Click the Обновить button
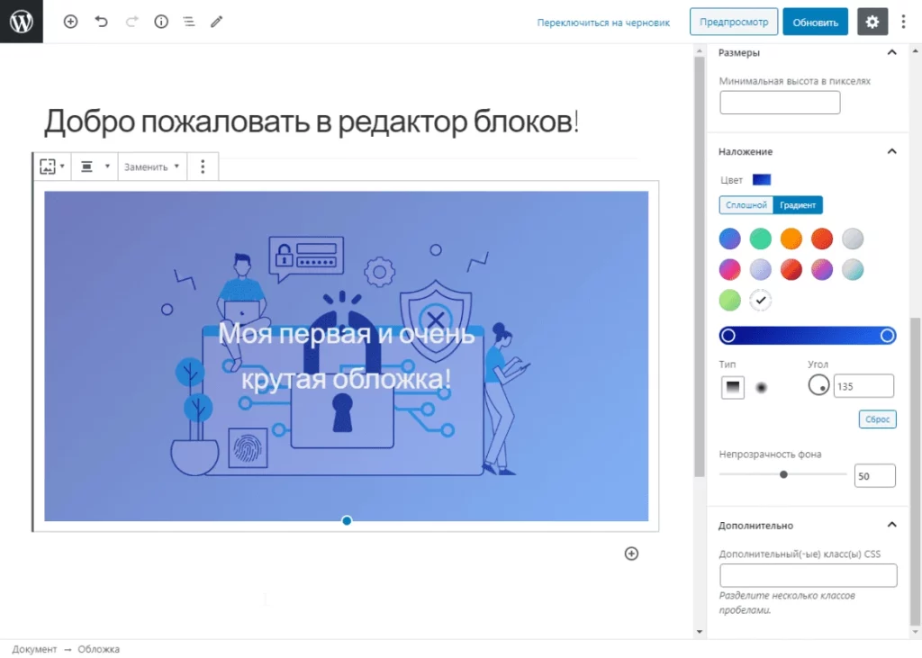This screenshot has width=922, height=658. pyautogui.click(x=815, y=22)
